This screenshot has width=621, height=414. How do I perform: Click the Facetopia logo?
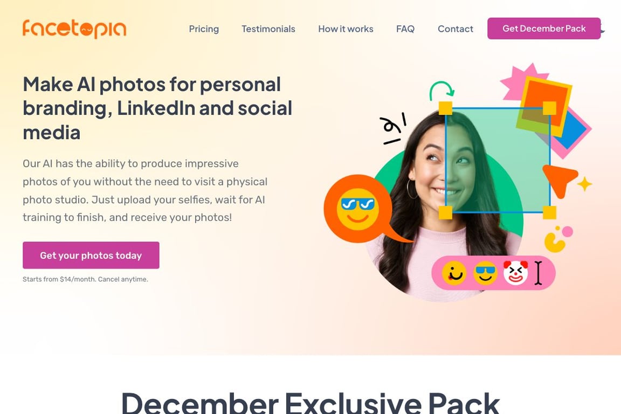tap(74, 29)
